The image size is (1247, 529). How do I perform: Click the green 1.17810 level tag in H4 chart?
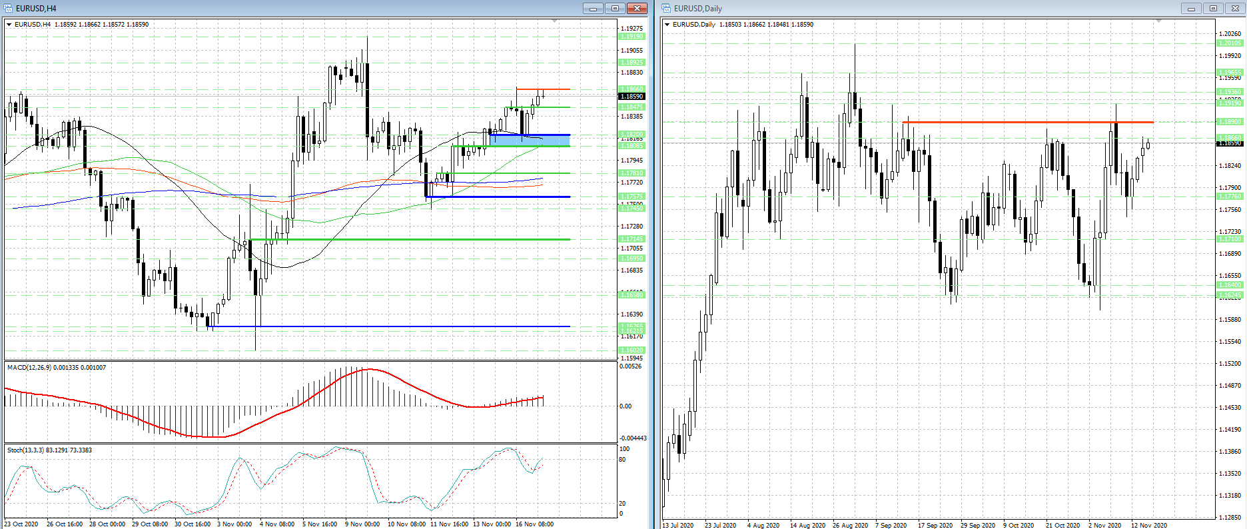pos(632,173)
